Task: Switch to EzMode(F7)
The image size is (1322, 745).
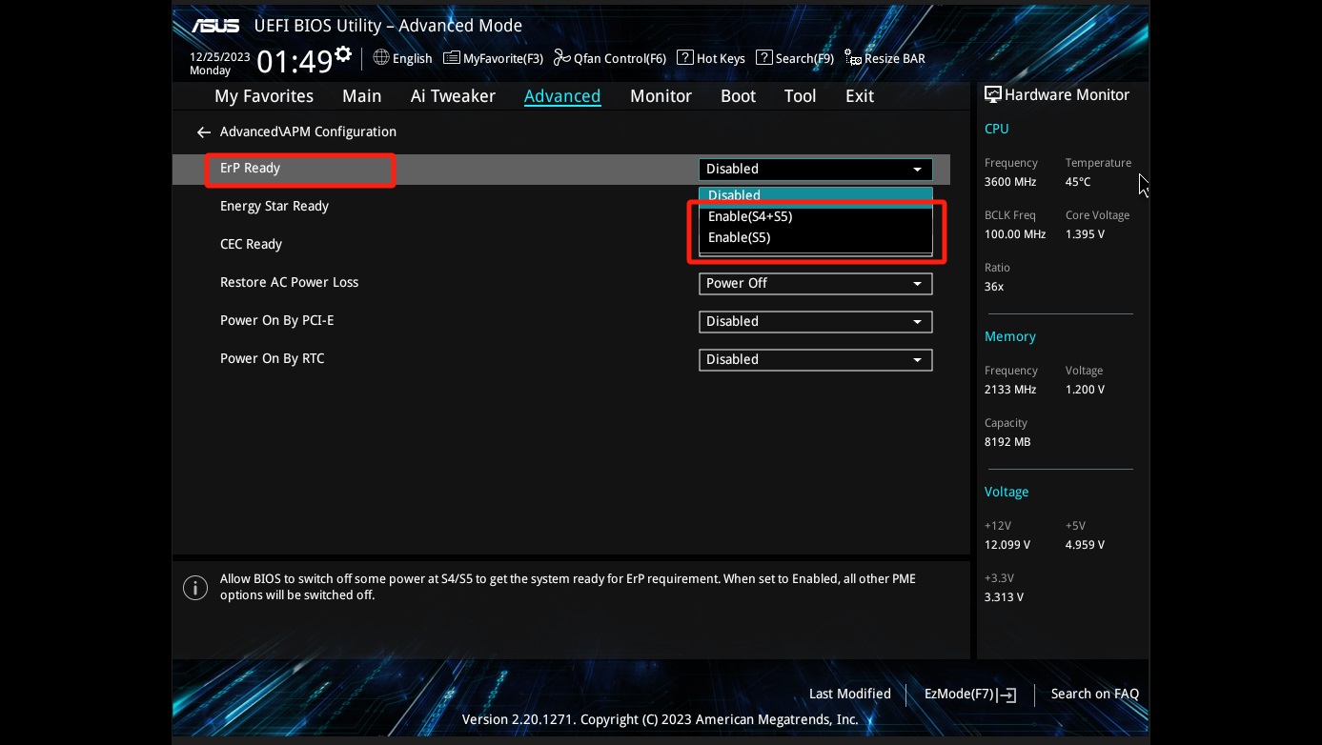Action: click(970, 694)
